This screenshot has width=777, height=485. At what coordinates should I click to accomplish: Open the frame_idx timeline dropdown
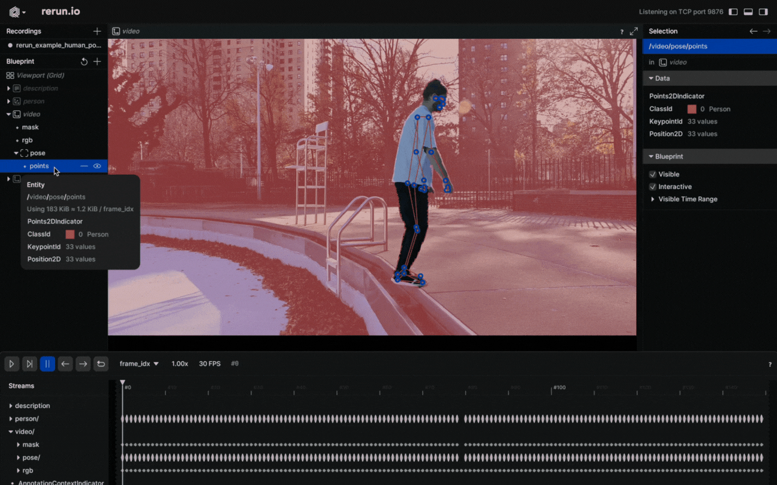click(x=139, y=363)
